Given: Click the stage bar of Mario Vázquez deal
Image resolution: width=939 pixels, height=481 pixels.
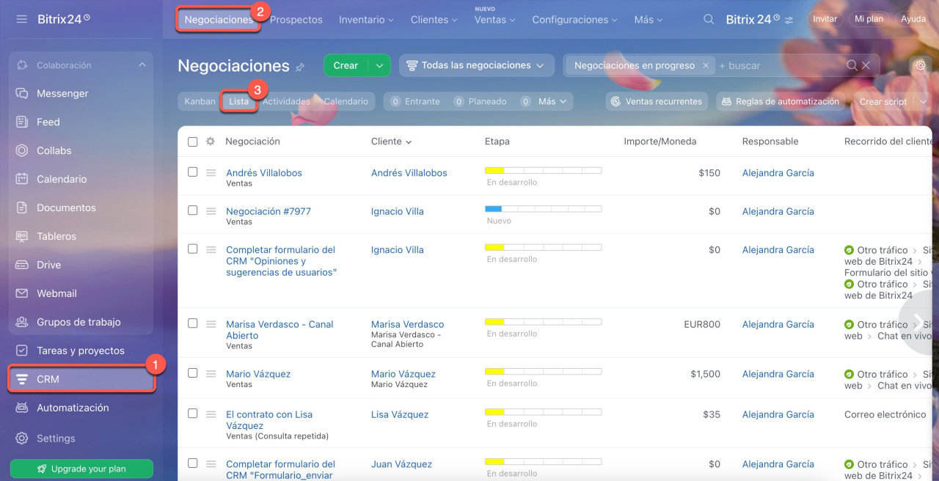Looking at the screenshot, I should pos(543,372).
